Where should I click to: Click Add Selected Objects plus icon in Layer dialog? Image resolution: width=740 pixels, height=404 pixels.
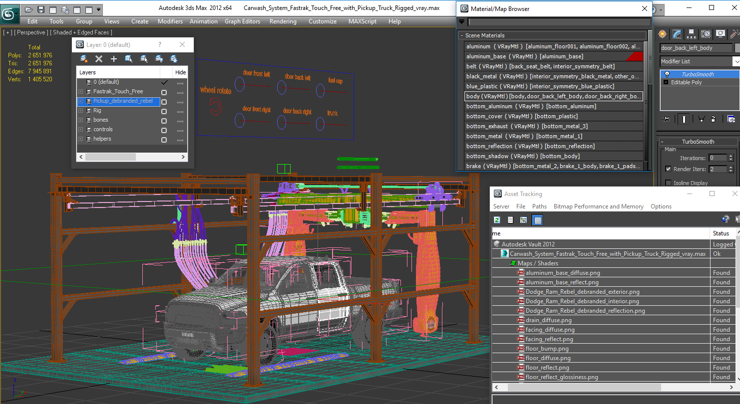(x=114, y=59)
